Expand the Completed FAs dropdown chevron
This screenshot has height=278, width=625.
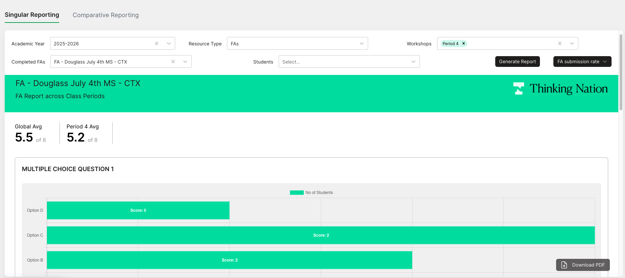(x=185, y=62)
